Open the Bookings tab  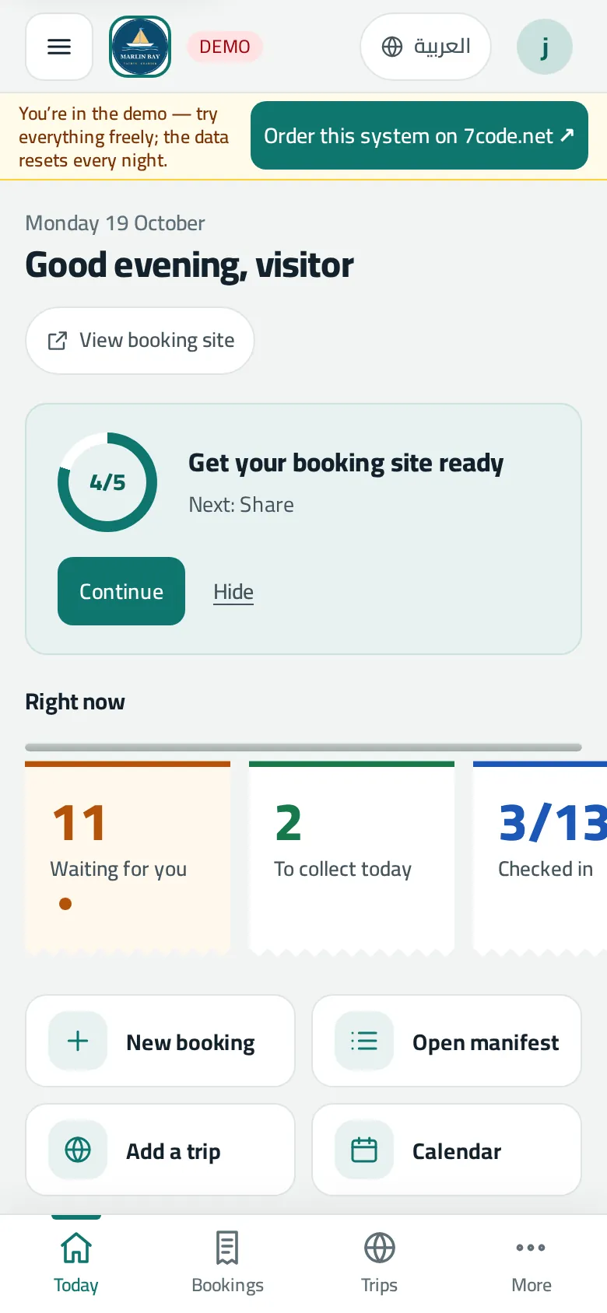click(227, 1263)
